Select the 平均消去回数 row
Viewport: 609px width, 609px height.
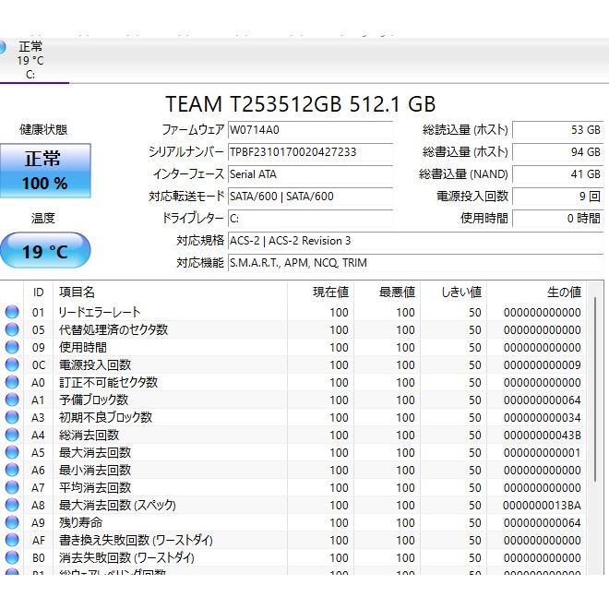(293, 487)
